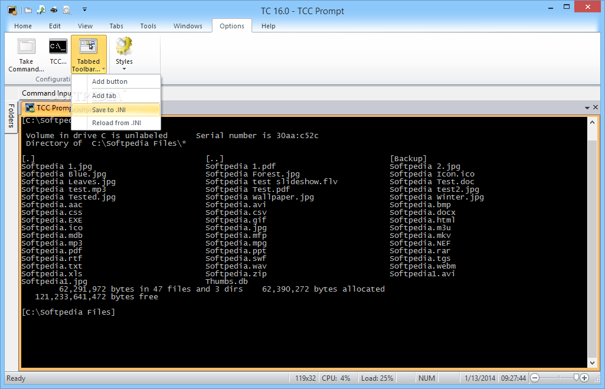Click Softpedia.zip in the listing

click(x=236, y=274)
